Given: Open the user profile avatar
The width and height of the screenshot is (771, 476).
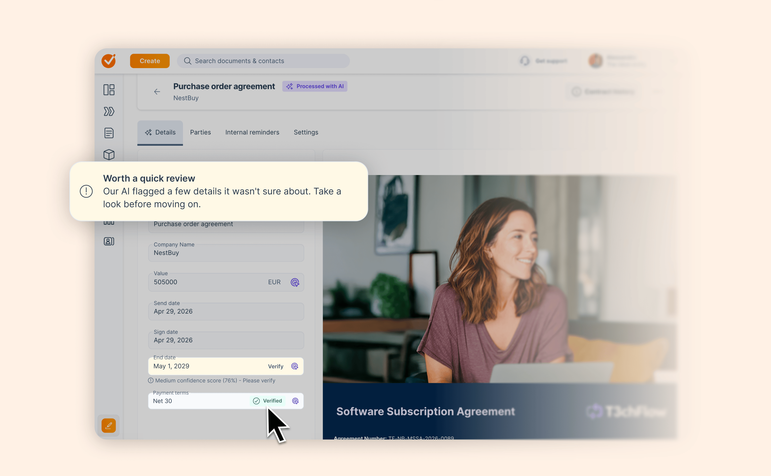Looking at the screenshot, I should pos(595,61).
